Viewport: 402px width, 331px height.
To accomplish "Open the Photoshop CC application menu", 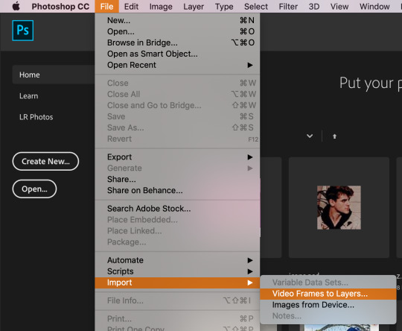I will pyautogui.click(x=60, y=7).
